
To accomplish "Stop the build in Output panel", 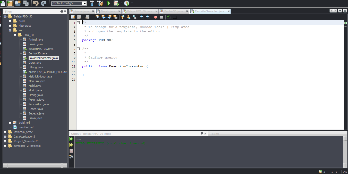I will point(71,151).
